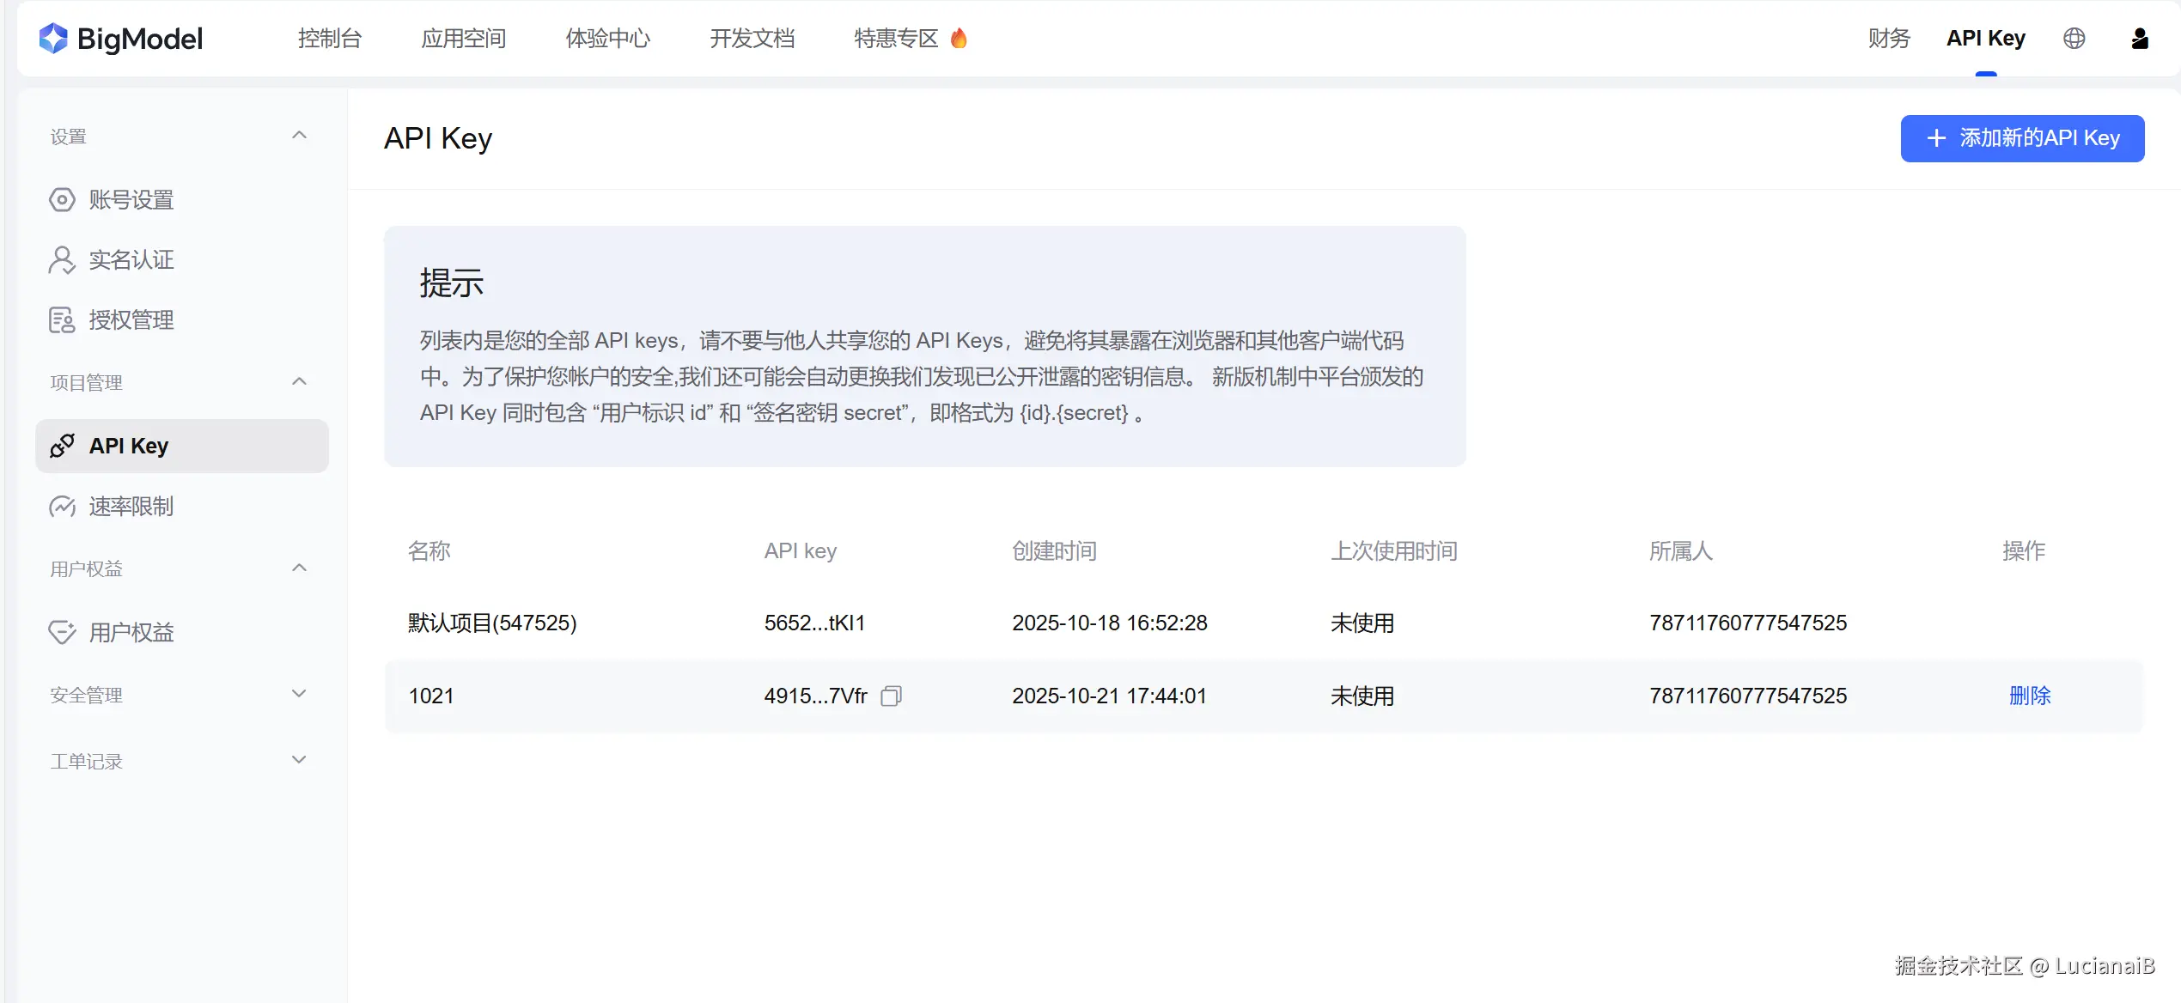The width and height of the screenshot is (2181, 1003).
Task: Expand the 安全管理 sidebar section
Action: [299, 694]
